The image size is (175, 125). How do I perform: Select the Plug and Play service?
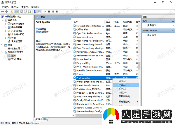pyautogui.click(x=105, y=63)
